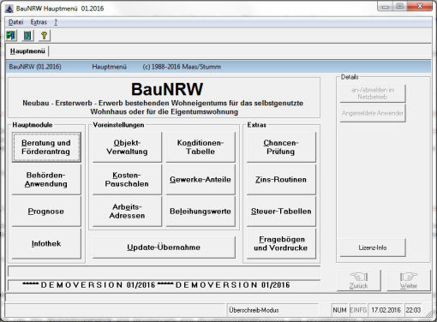Open Chancen-Prüfung extra
The width and height of the screenshot is (437, 322).
281,147
